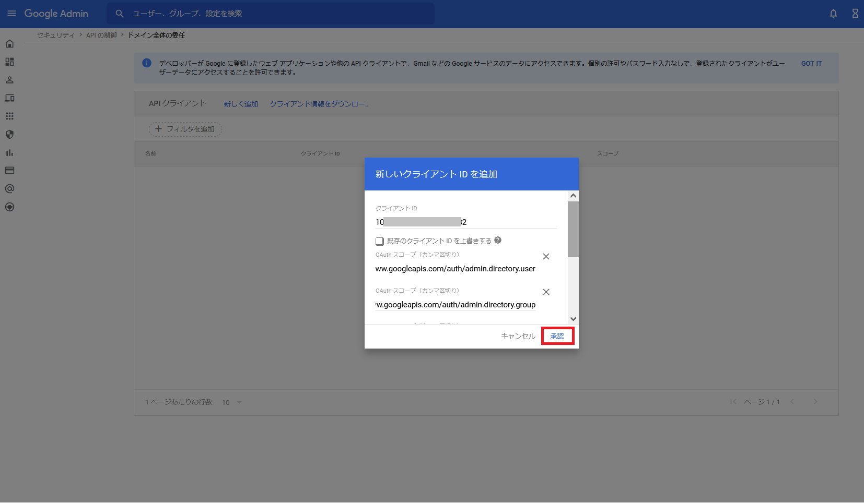Viewport: 864px width, 503px height.
Task: Click the スコープ column header
Action: point(608,153)
